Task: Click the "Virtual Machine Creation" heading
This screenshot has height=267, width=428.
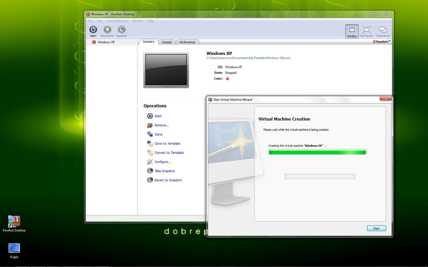Action: tap(284, 119)
